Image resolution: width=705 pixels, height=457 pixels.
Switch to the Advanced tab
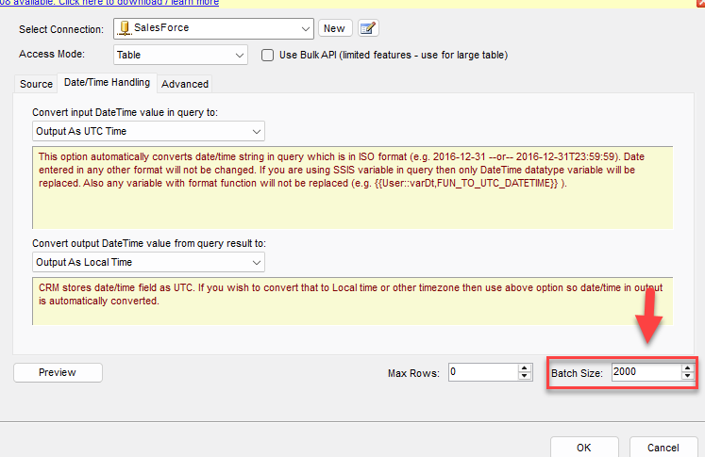coord(185,84)
